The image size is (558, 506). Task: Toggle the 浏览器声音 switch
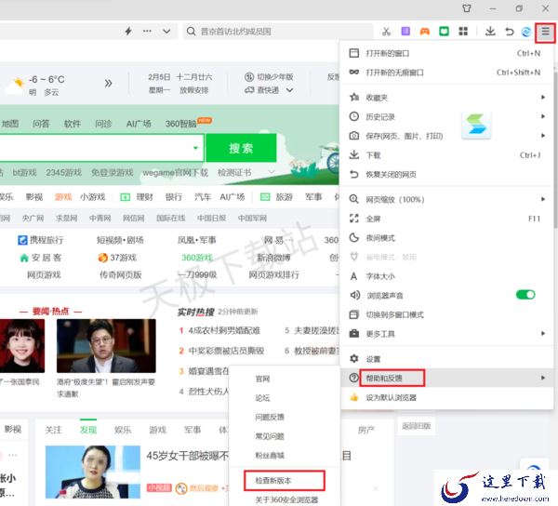point(525,295)
